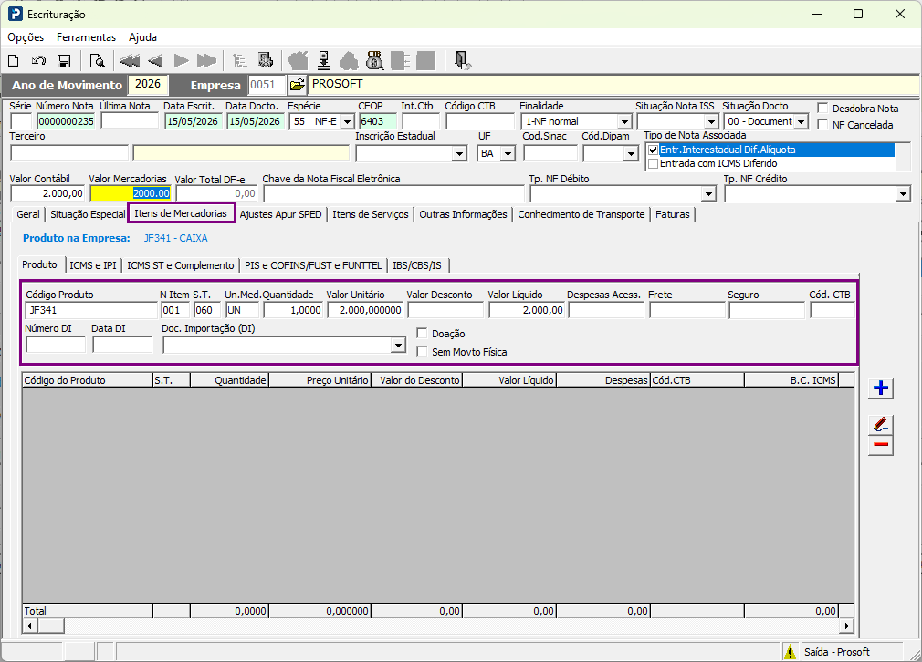Open the Tp. NF Débito dropdown
The image size is (922, 662).
tap(709, 194)
